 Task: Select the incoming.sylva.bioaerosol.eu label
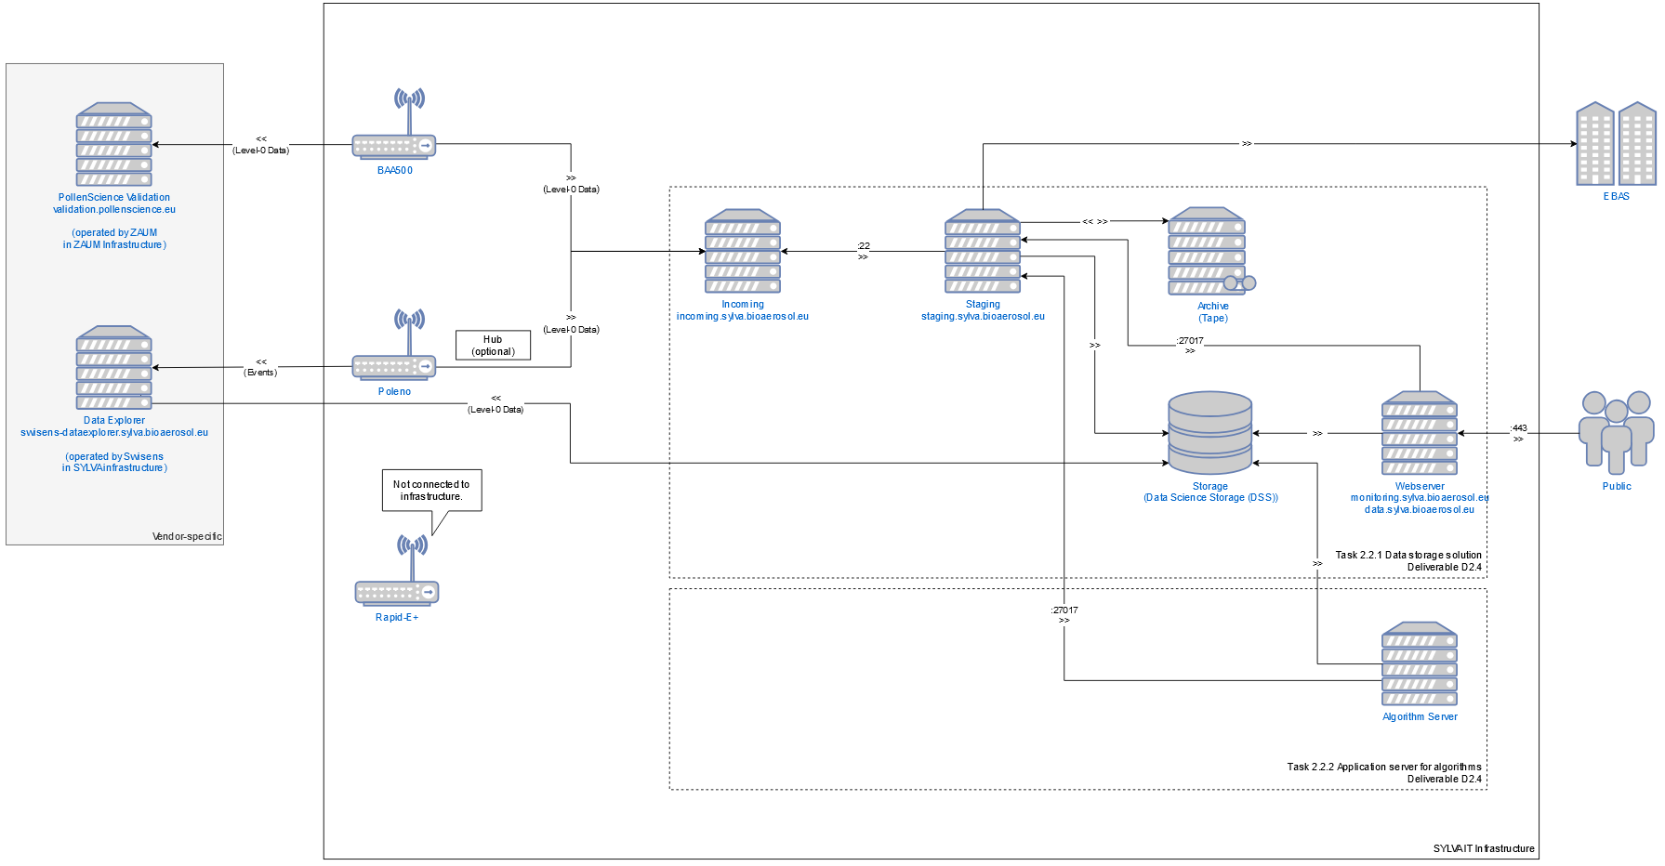pyautogui.click(x=743, y=317)
